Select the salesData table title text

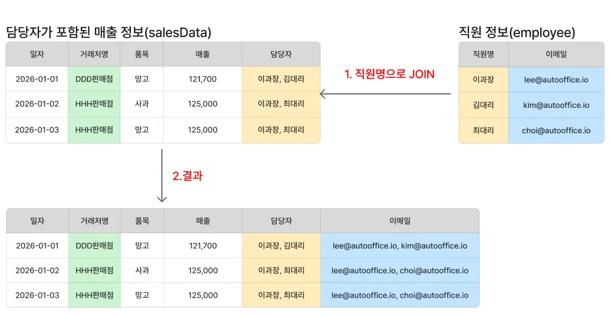[108, 33]
